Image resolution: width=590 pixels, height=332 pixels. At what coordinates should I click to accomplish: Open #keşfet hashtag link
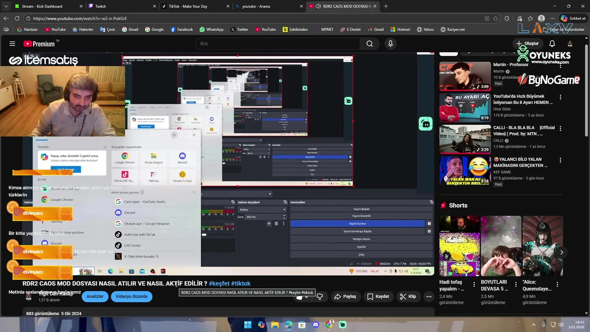pyautogui.click(x=219, y=284)
